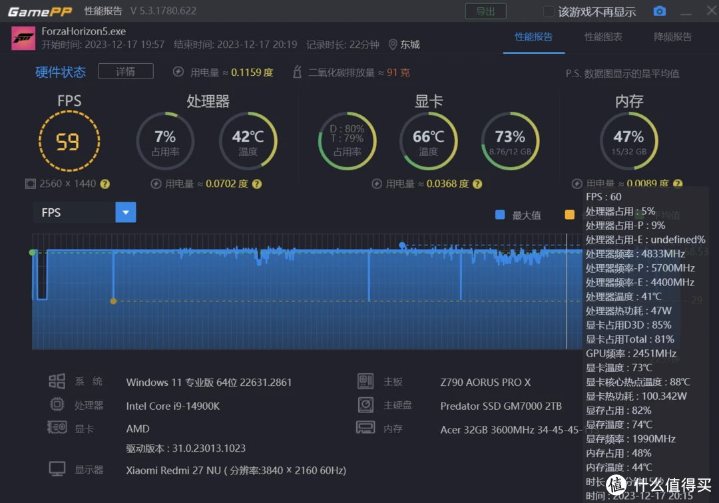Click the Windows 11 专业版 system text
The height and width of the screenshot is (503, 719).
[x=208, y=383]
